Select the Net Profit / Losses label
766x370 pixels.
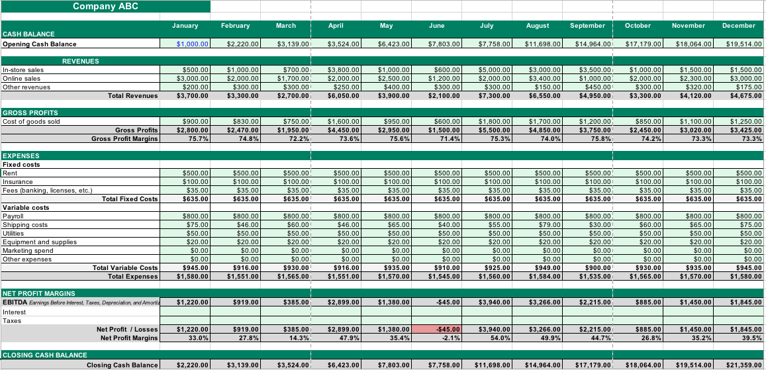pos(128,330)
